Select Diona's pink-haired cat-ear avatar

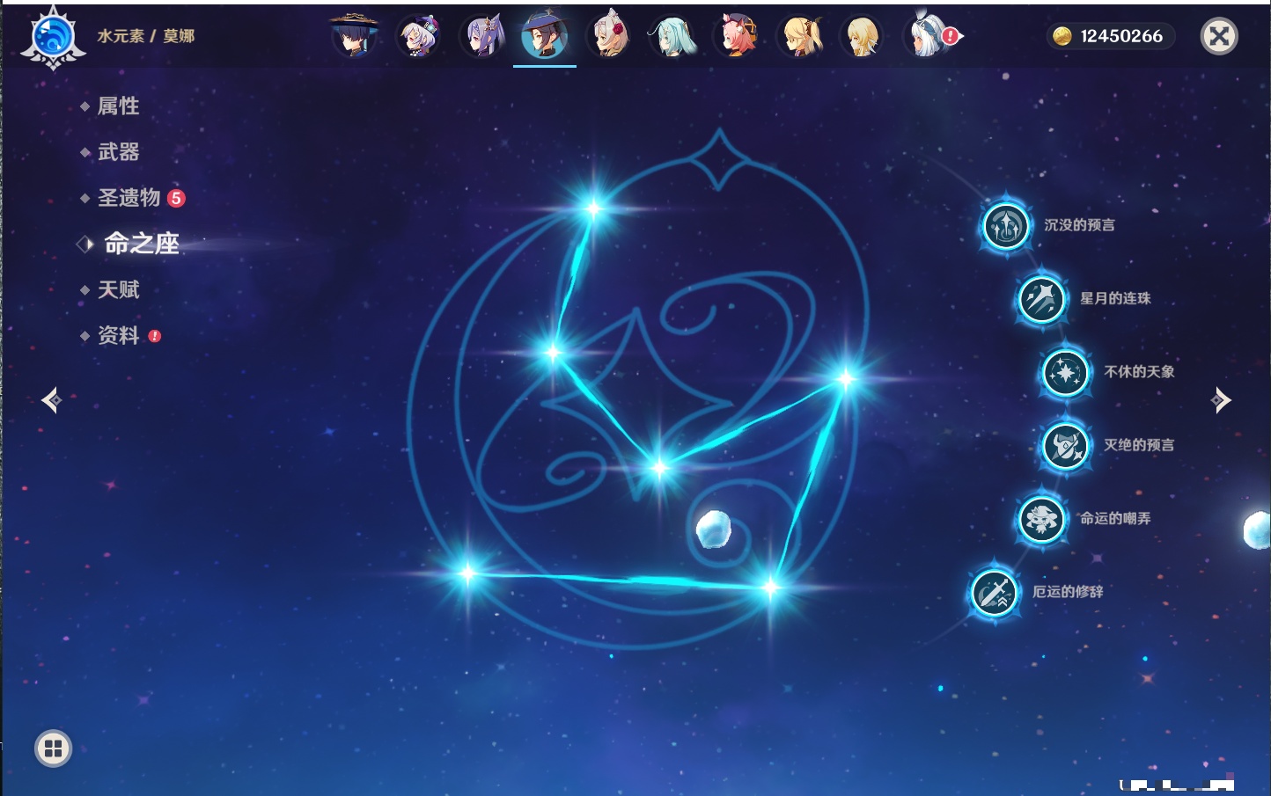(737, 36)
